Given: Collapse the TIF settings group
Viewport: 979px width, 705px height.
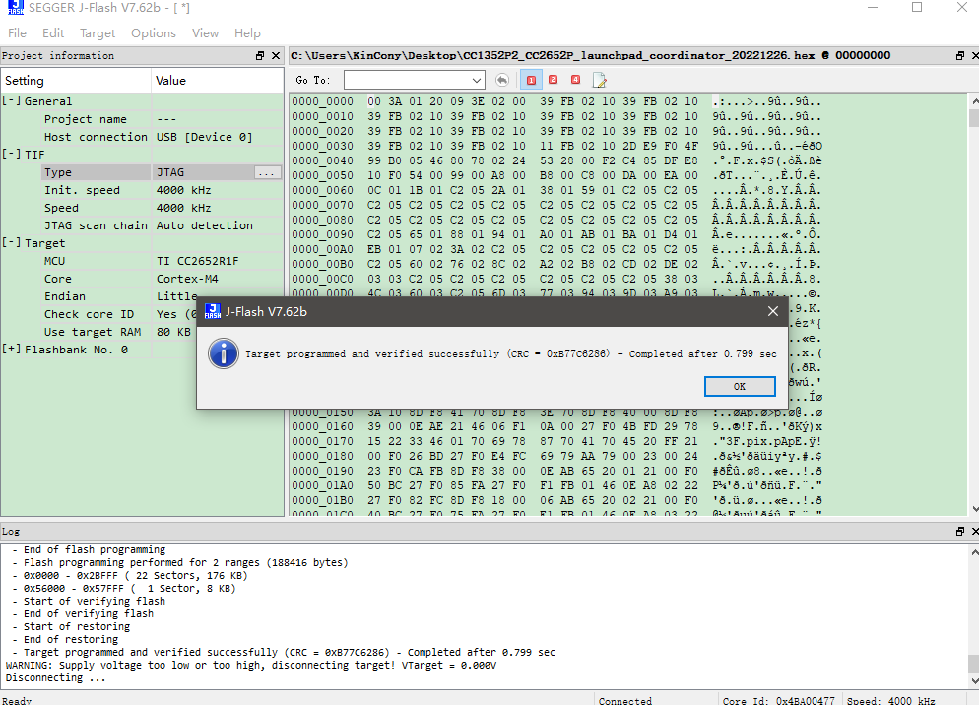Looking at the screenshot, I should pyautogui.click(x=12, y=155).
